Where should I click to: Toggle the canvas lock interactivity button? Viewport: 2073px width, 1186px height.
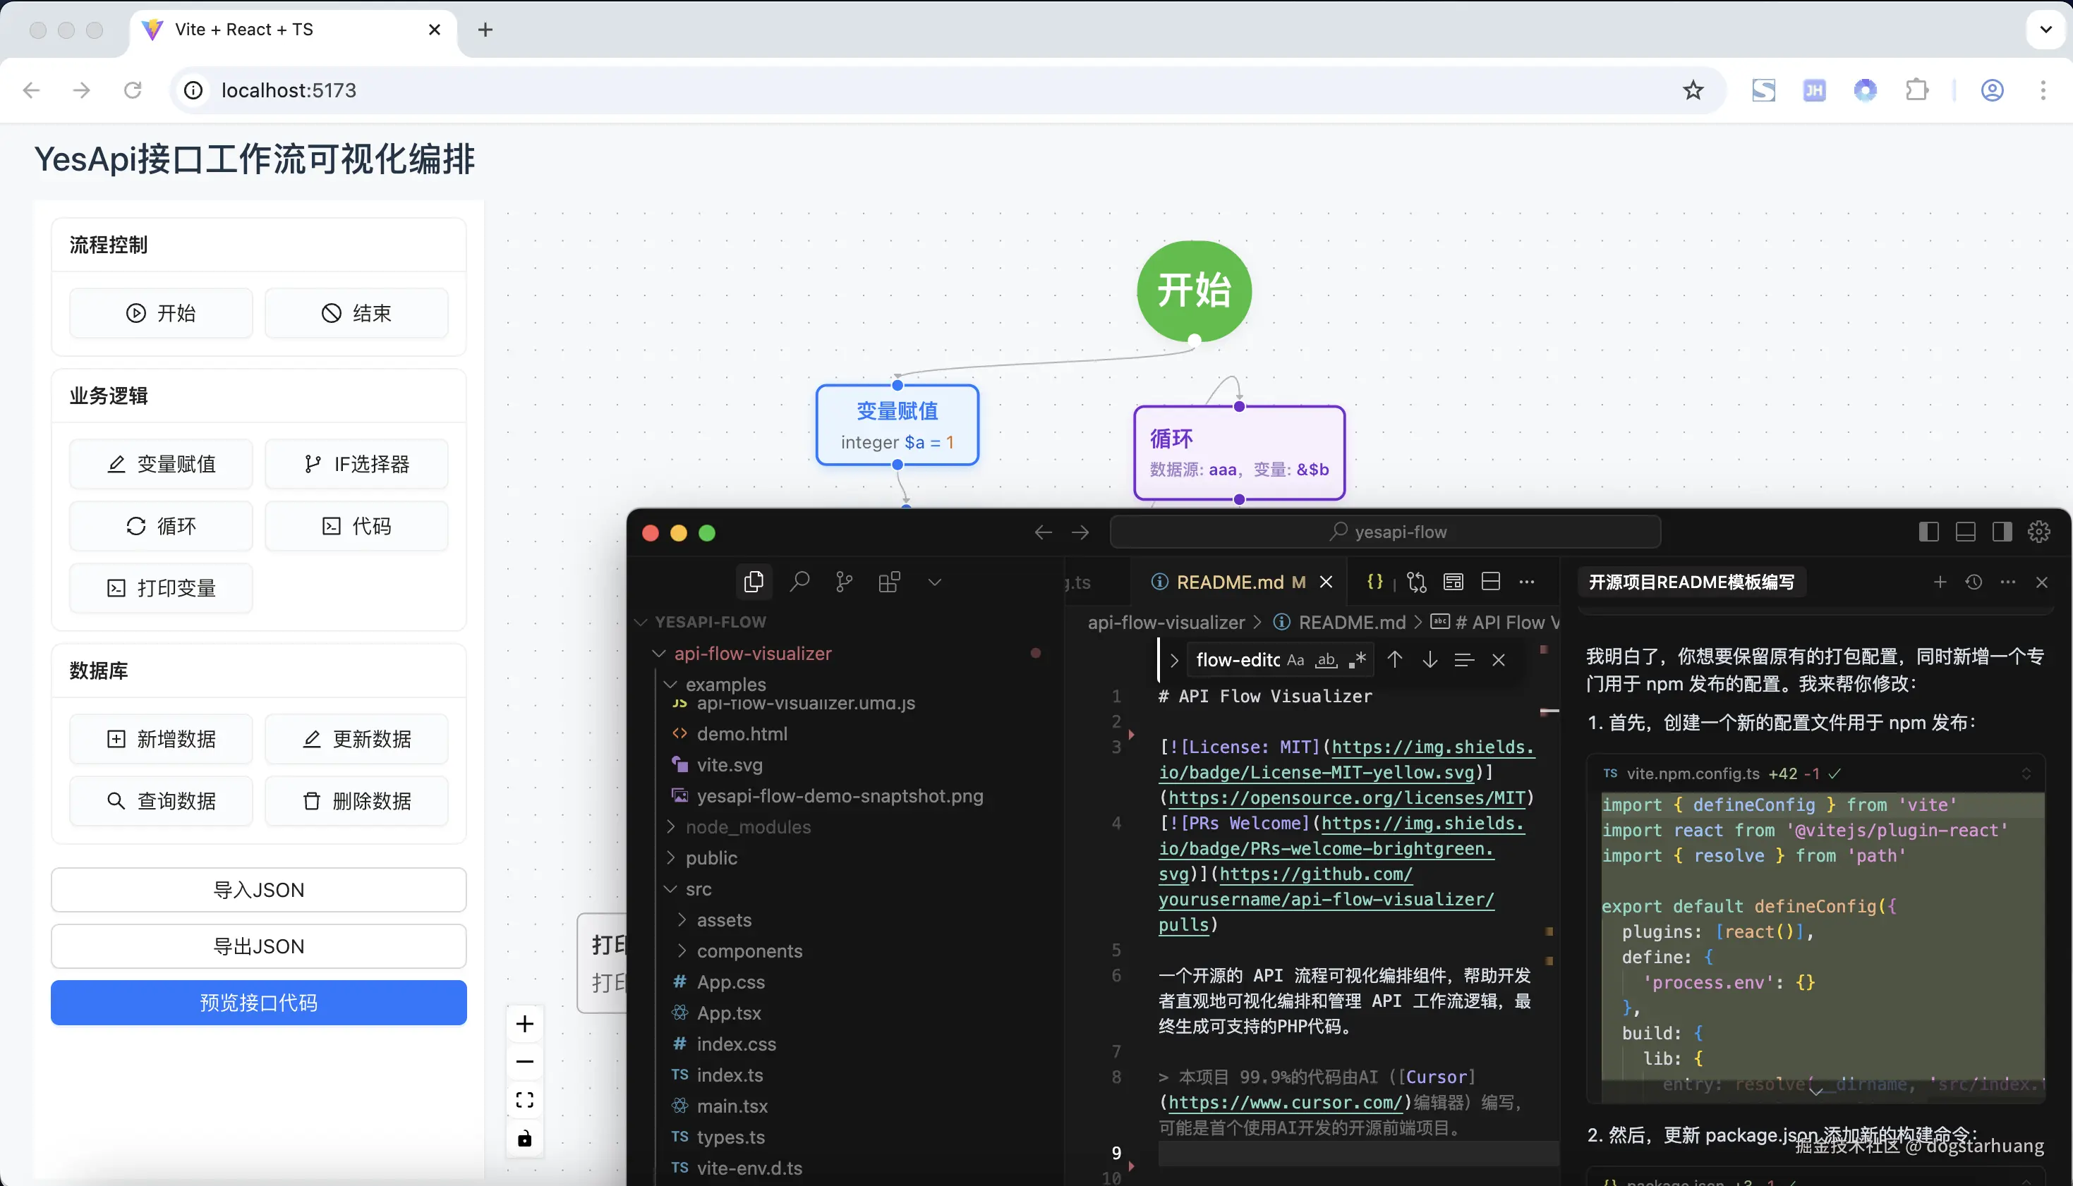tap(525, 1138)
